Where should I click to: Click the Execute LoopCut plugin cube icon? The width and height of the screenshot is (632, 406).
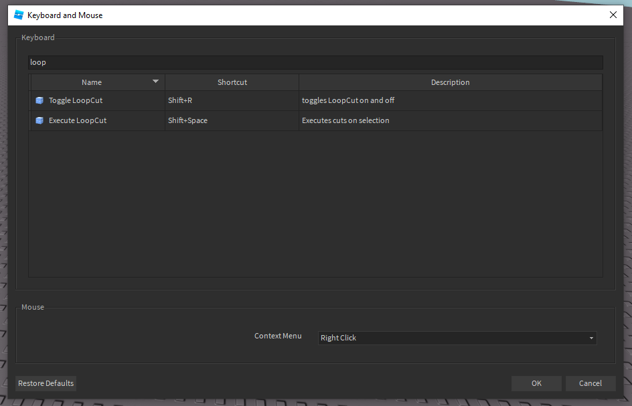(39, 120)
